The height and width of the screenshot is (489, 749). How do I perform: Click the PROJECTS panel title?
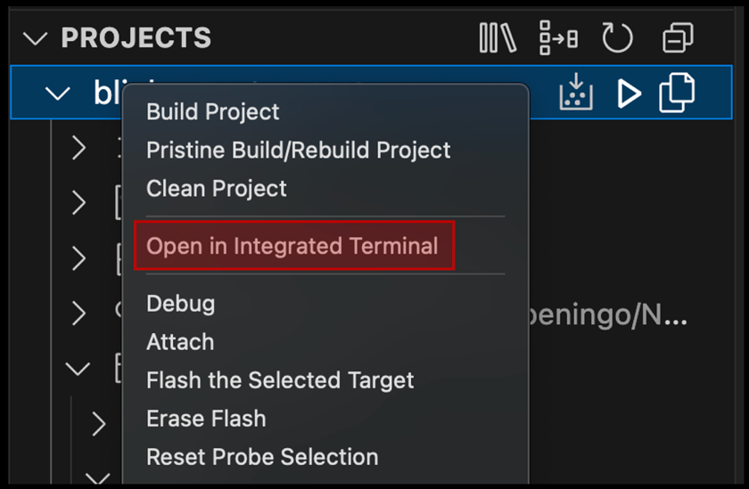point(136,38)
